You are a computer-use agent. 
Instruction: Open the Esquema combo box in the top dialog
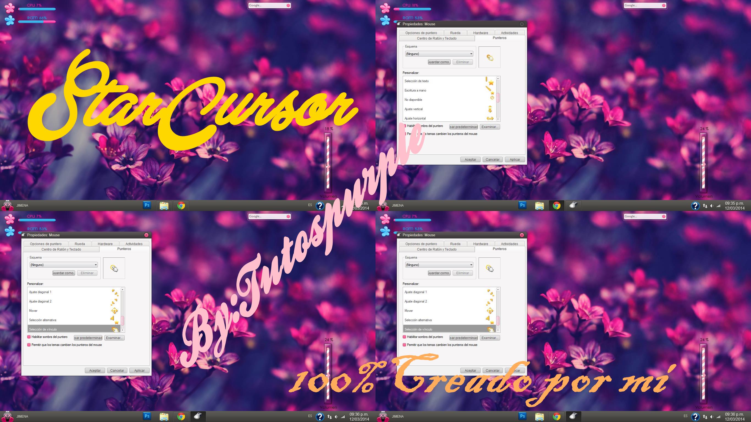(x=471, y=54)
